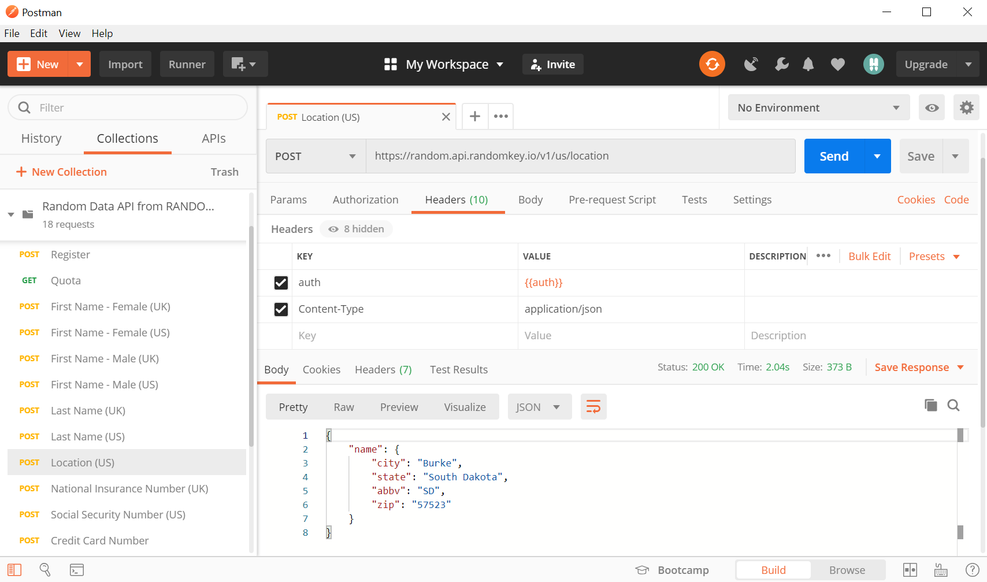Click the invite person icon
This screenshot has height=582, width=987.
click(x=536, y=64)
